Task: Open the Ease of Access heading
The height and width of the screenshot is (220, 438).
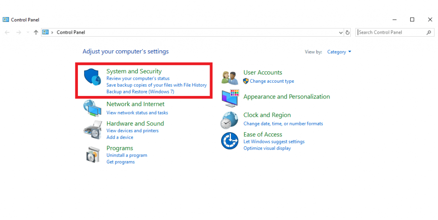Action: coord(263,134)
